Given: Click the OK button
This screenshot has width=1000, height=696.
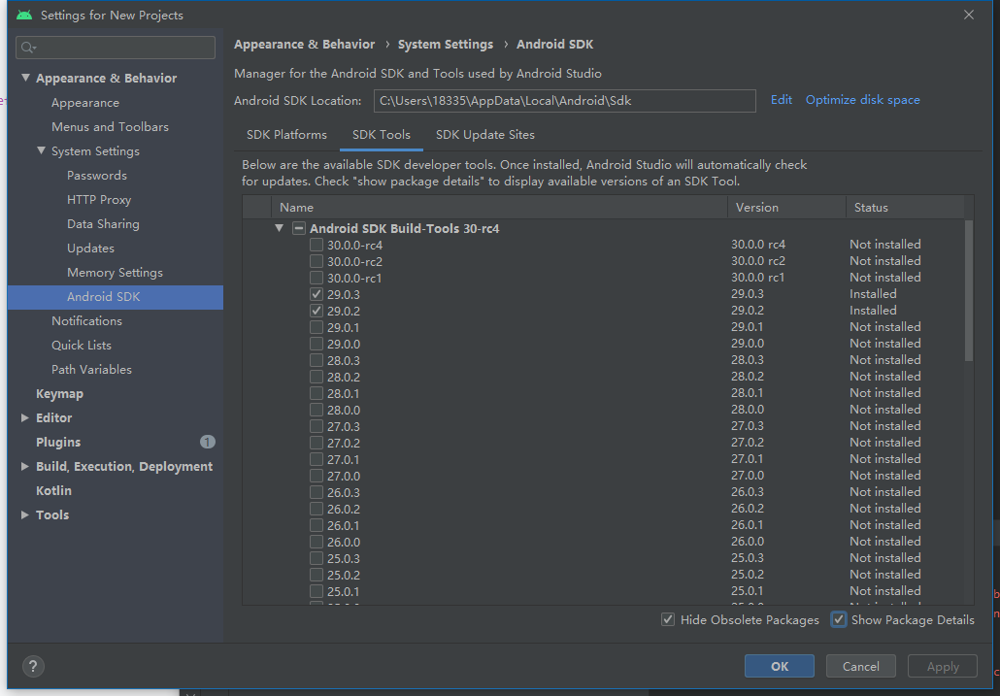Looking at the screenshot, I should (x=780, y=666).
